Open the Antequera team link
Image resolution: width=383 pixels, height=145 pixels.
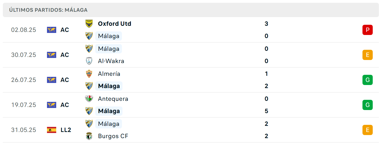click(113, 99)
